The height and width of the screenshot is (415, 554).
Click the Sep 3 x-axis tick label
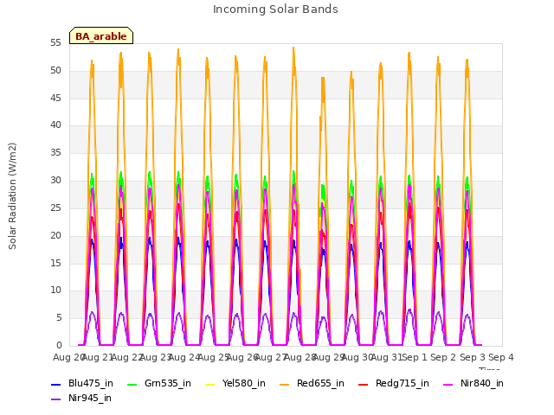tap(473, 357)
